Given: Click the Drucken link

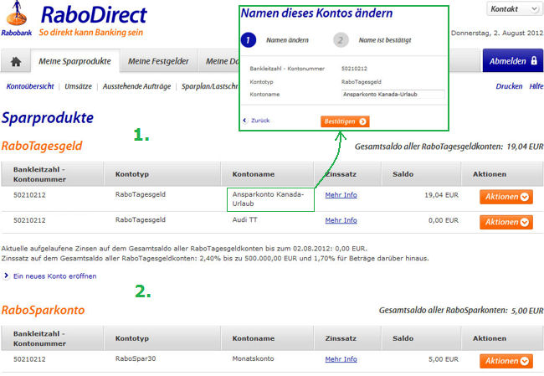Looking at the screenshot, I should pos(509,86).
